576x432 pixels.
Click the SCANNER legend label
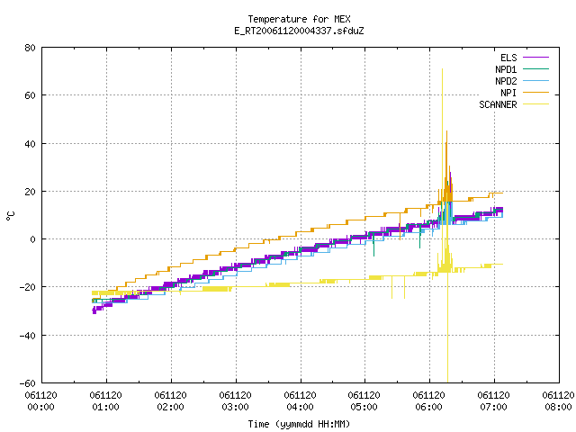pos(498,104)
